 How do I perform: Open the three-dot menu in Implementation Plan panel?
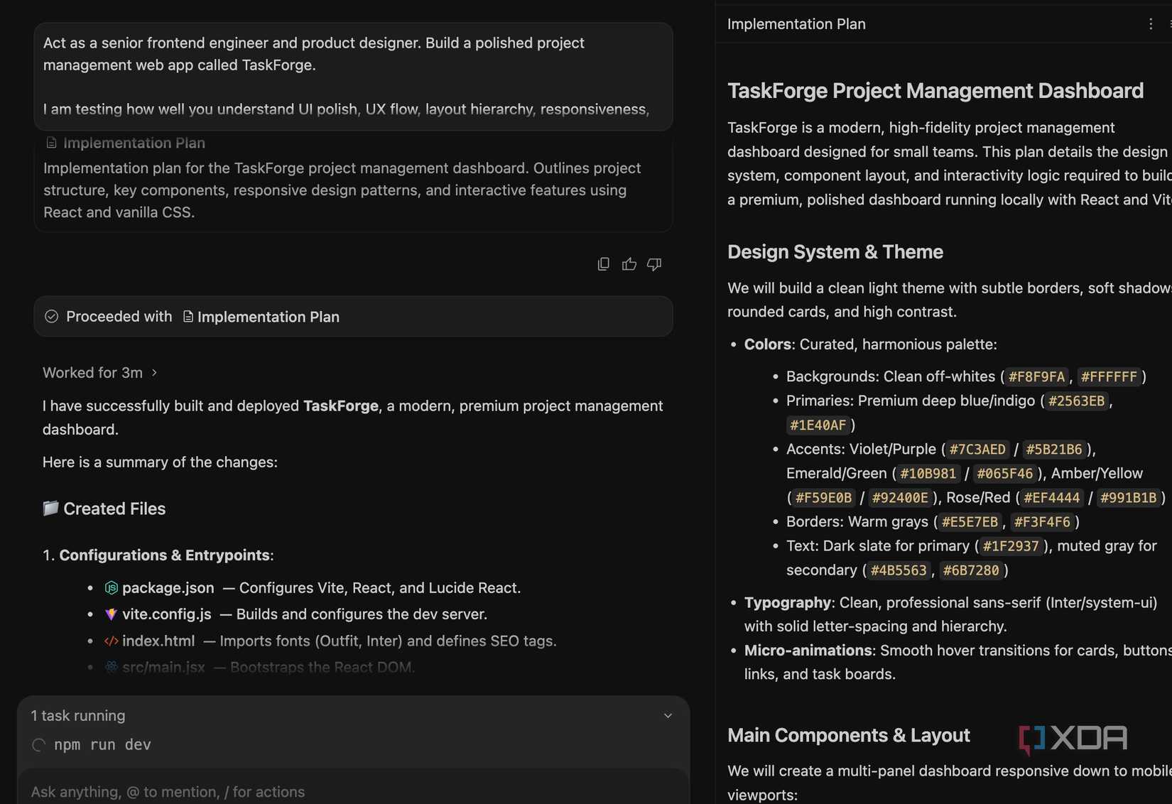point(1151,24)
